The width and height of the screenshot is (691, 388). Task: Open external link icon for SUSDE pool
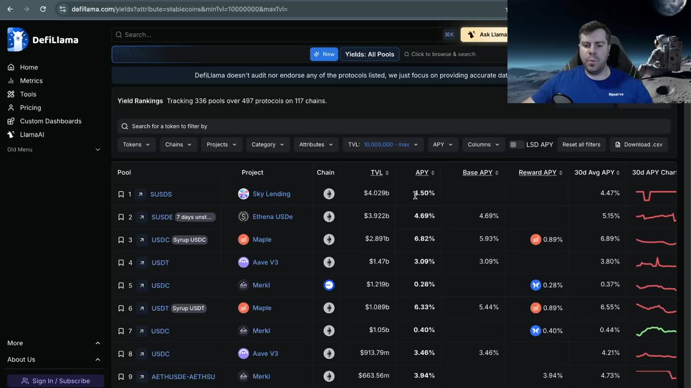pyautogui.click(x=141, y=217)
